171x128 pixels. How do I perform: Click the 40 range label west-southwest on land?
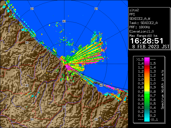pyautogui.click(x=27, y=85)
